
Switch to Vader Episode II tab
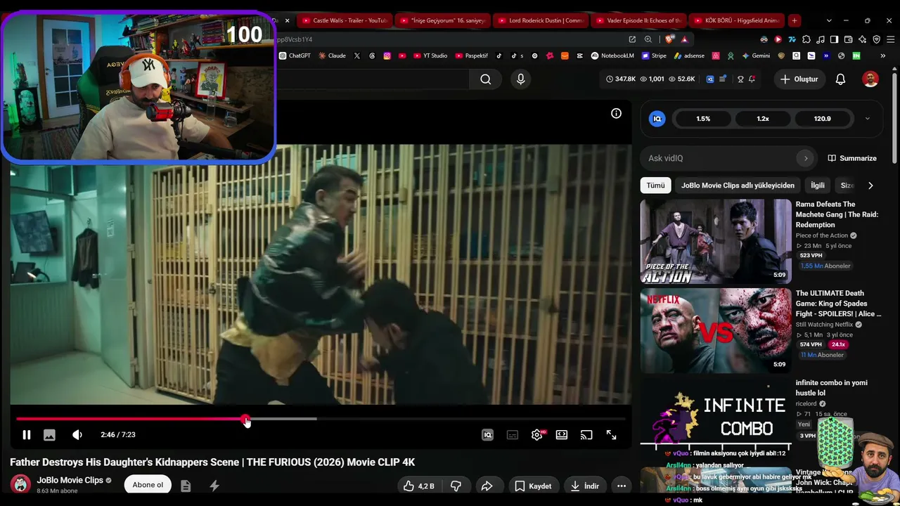point(638,20)
